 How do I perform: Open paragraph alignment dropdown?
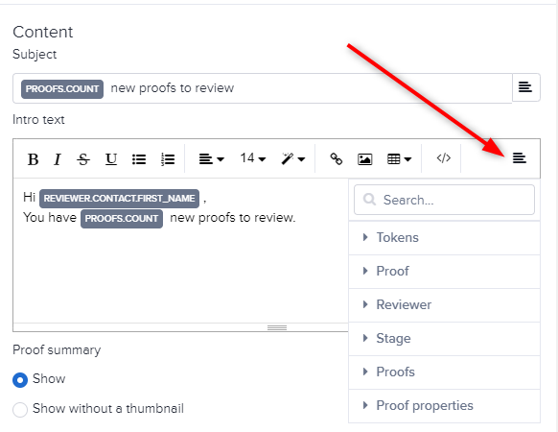(x=211, y=159)
